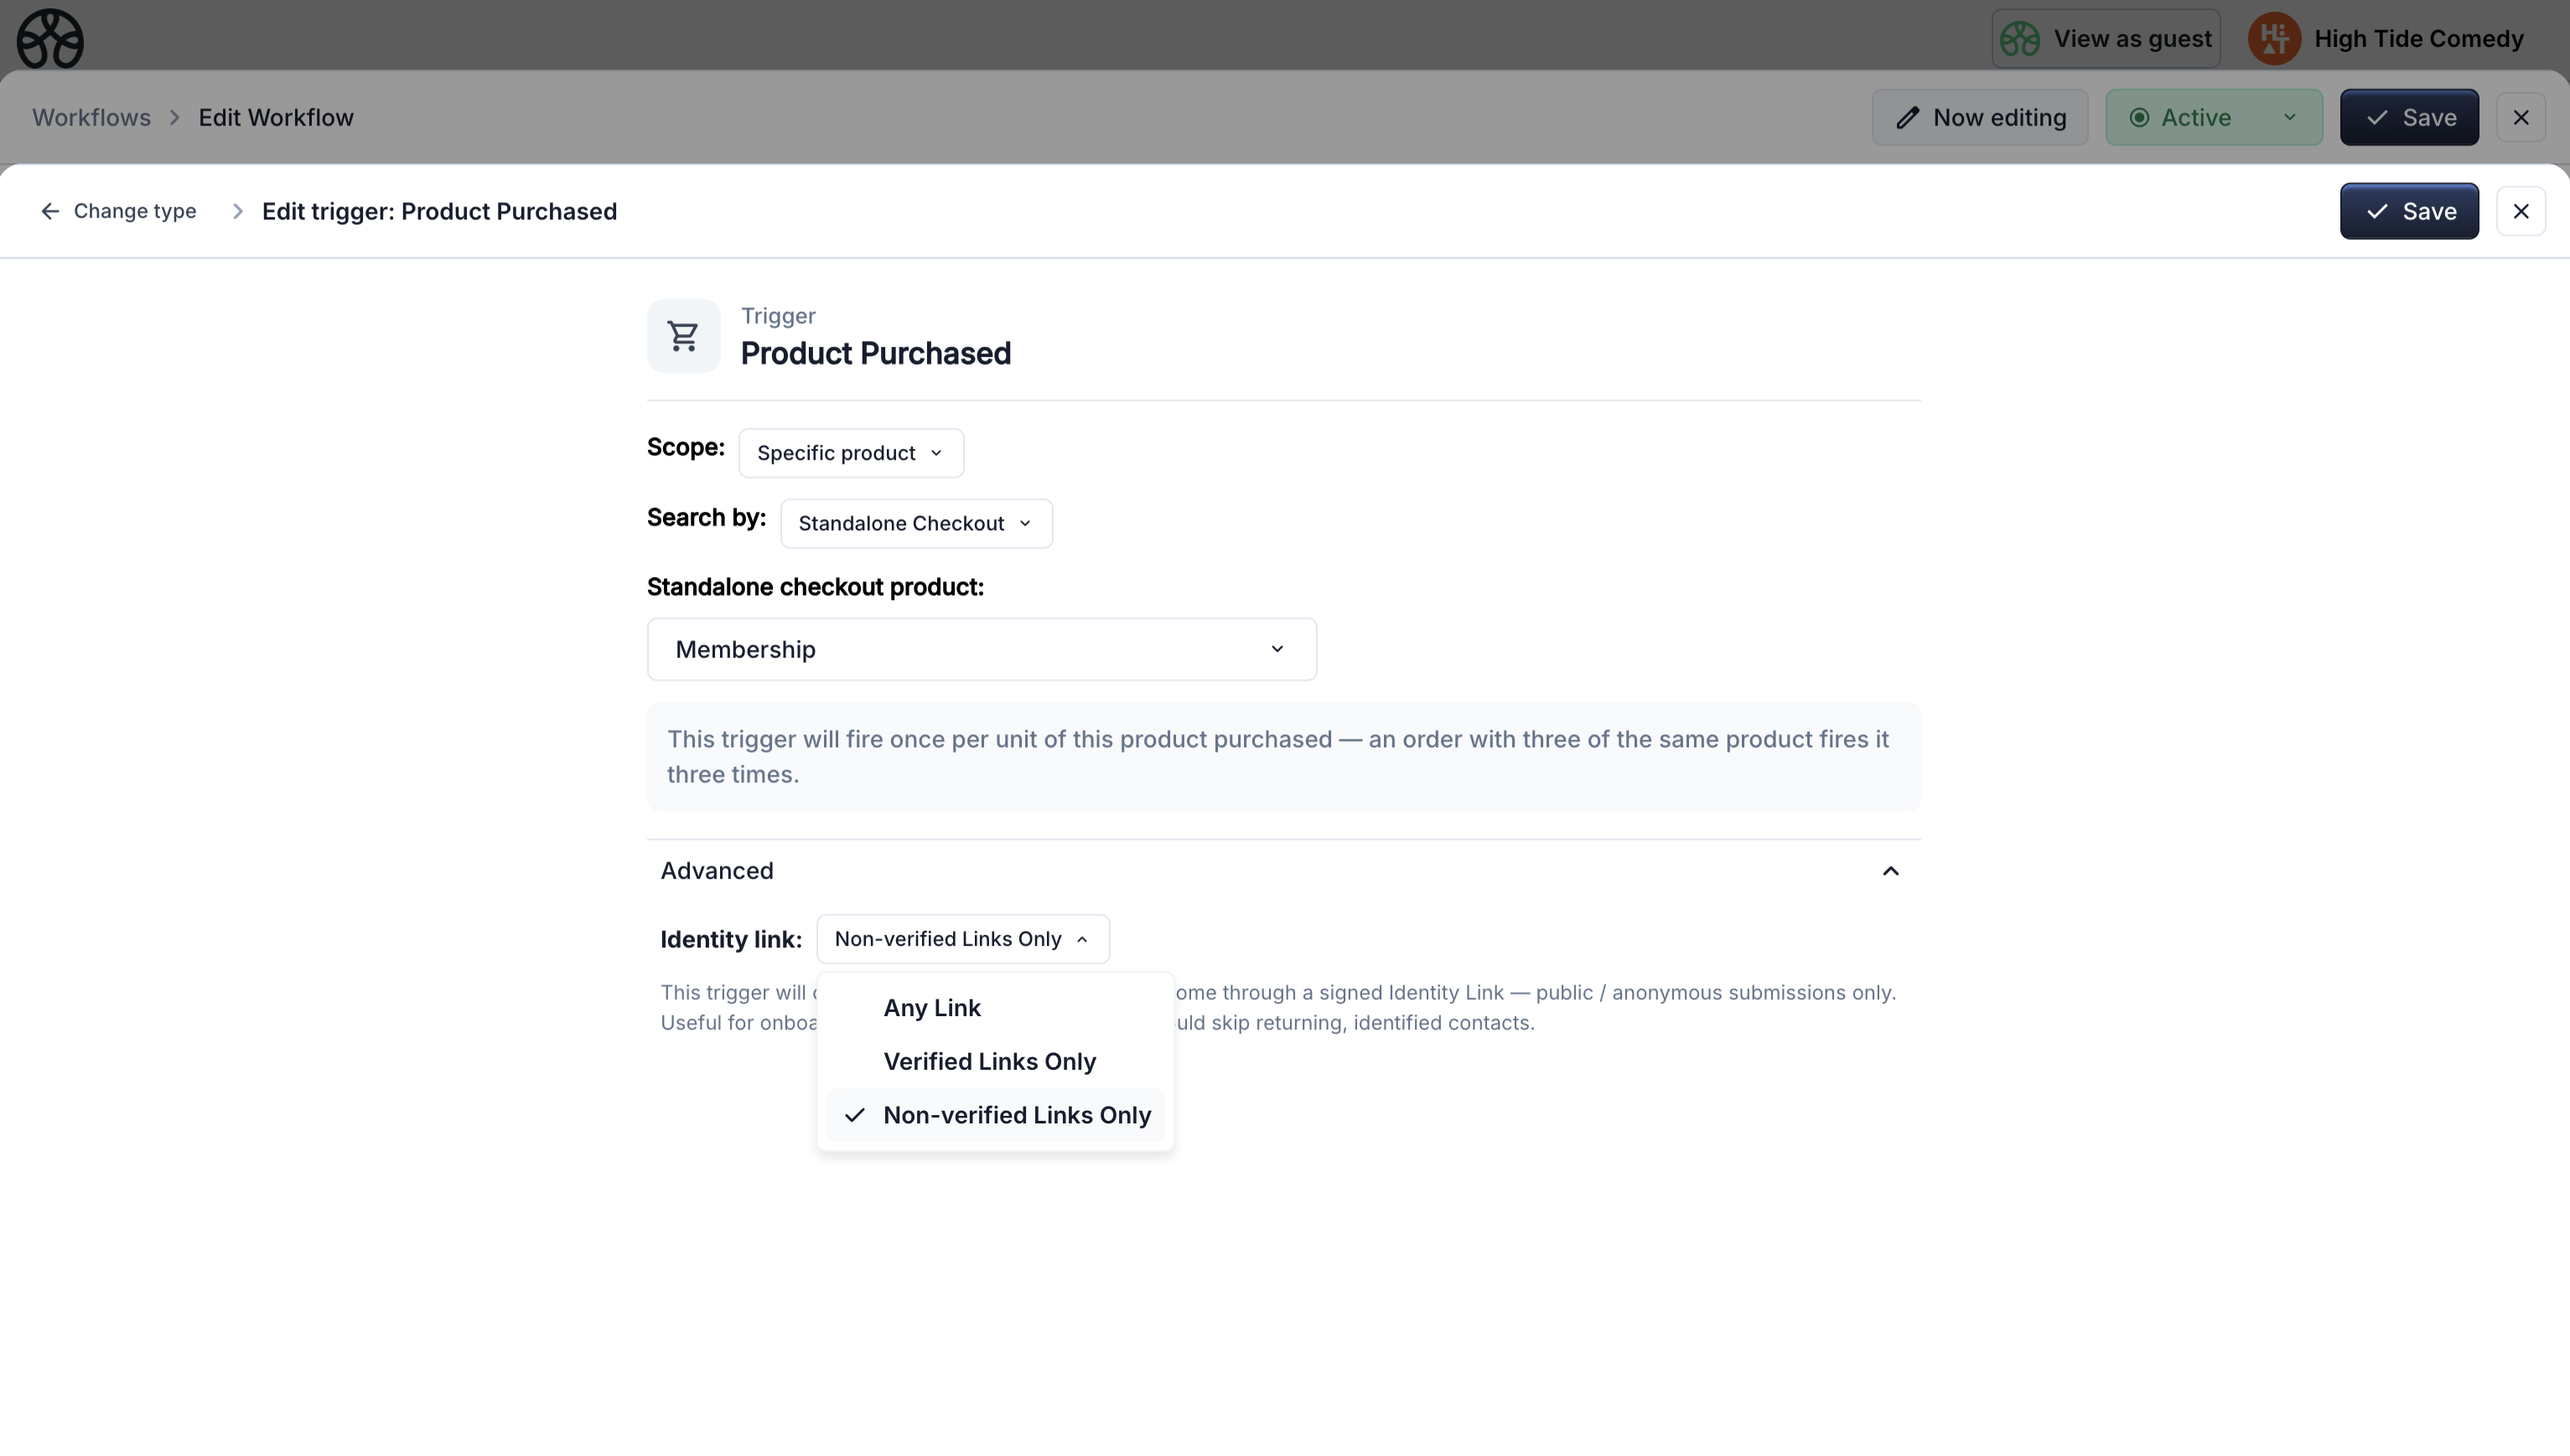Viewport: 2570px width, 1456px height.
Task: Click the High Tide Comedy avatar icon
Action: tap(2273, 39)
